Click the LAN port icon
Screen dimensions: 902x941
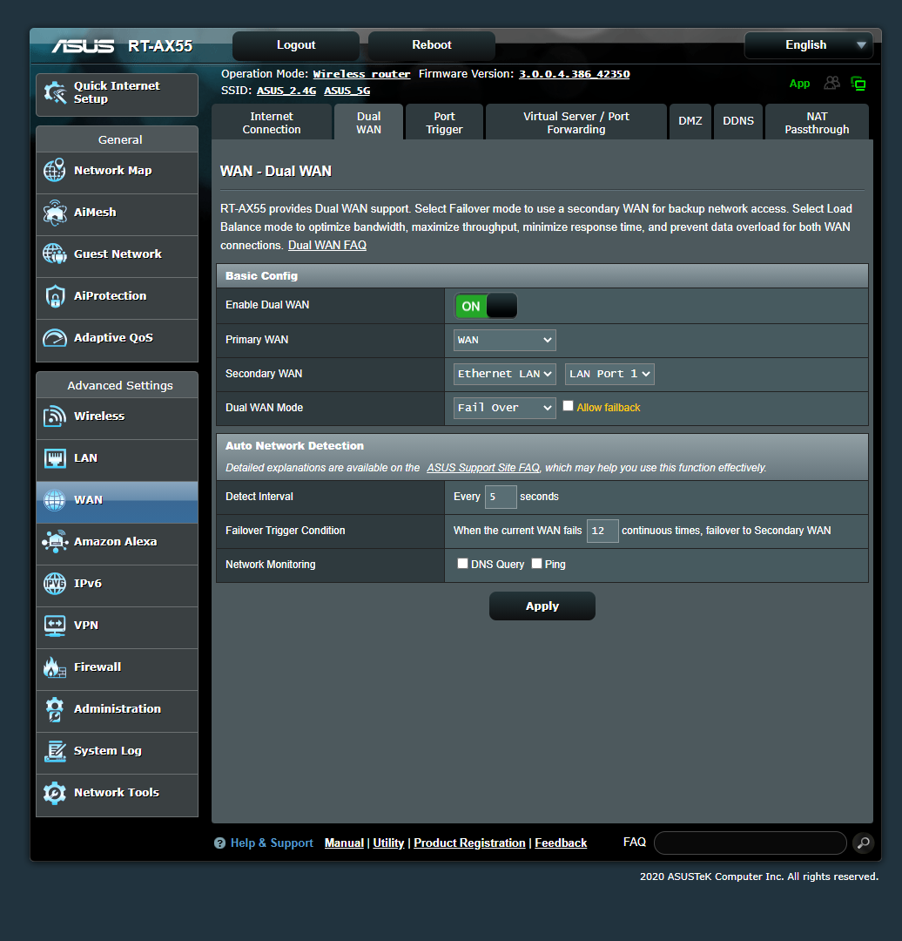pos(55,458)
